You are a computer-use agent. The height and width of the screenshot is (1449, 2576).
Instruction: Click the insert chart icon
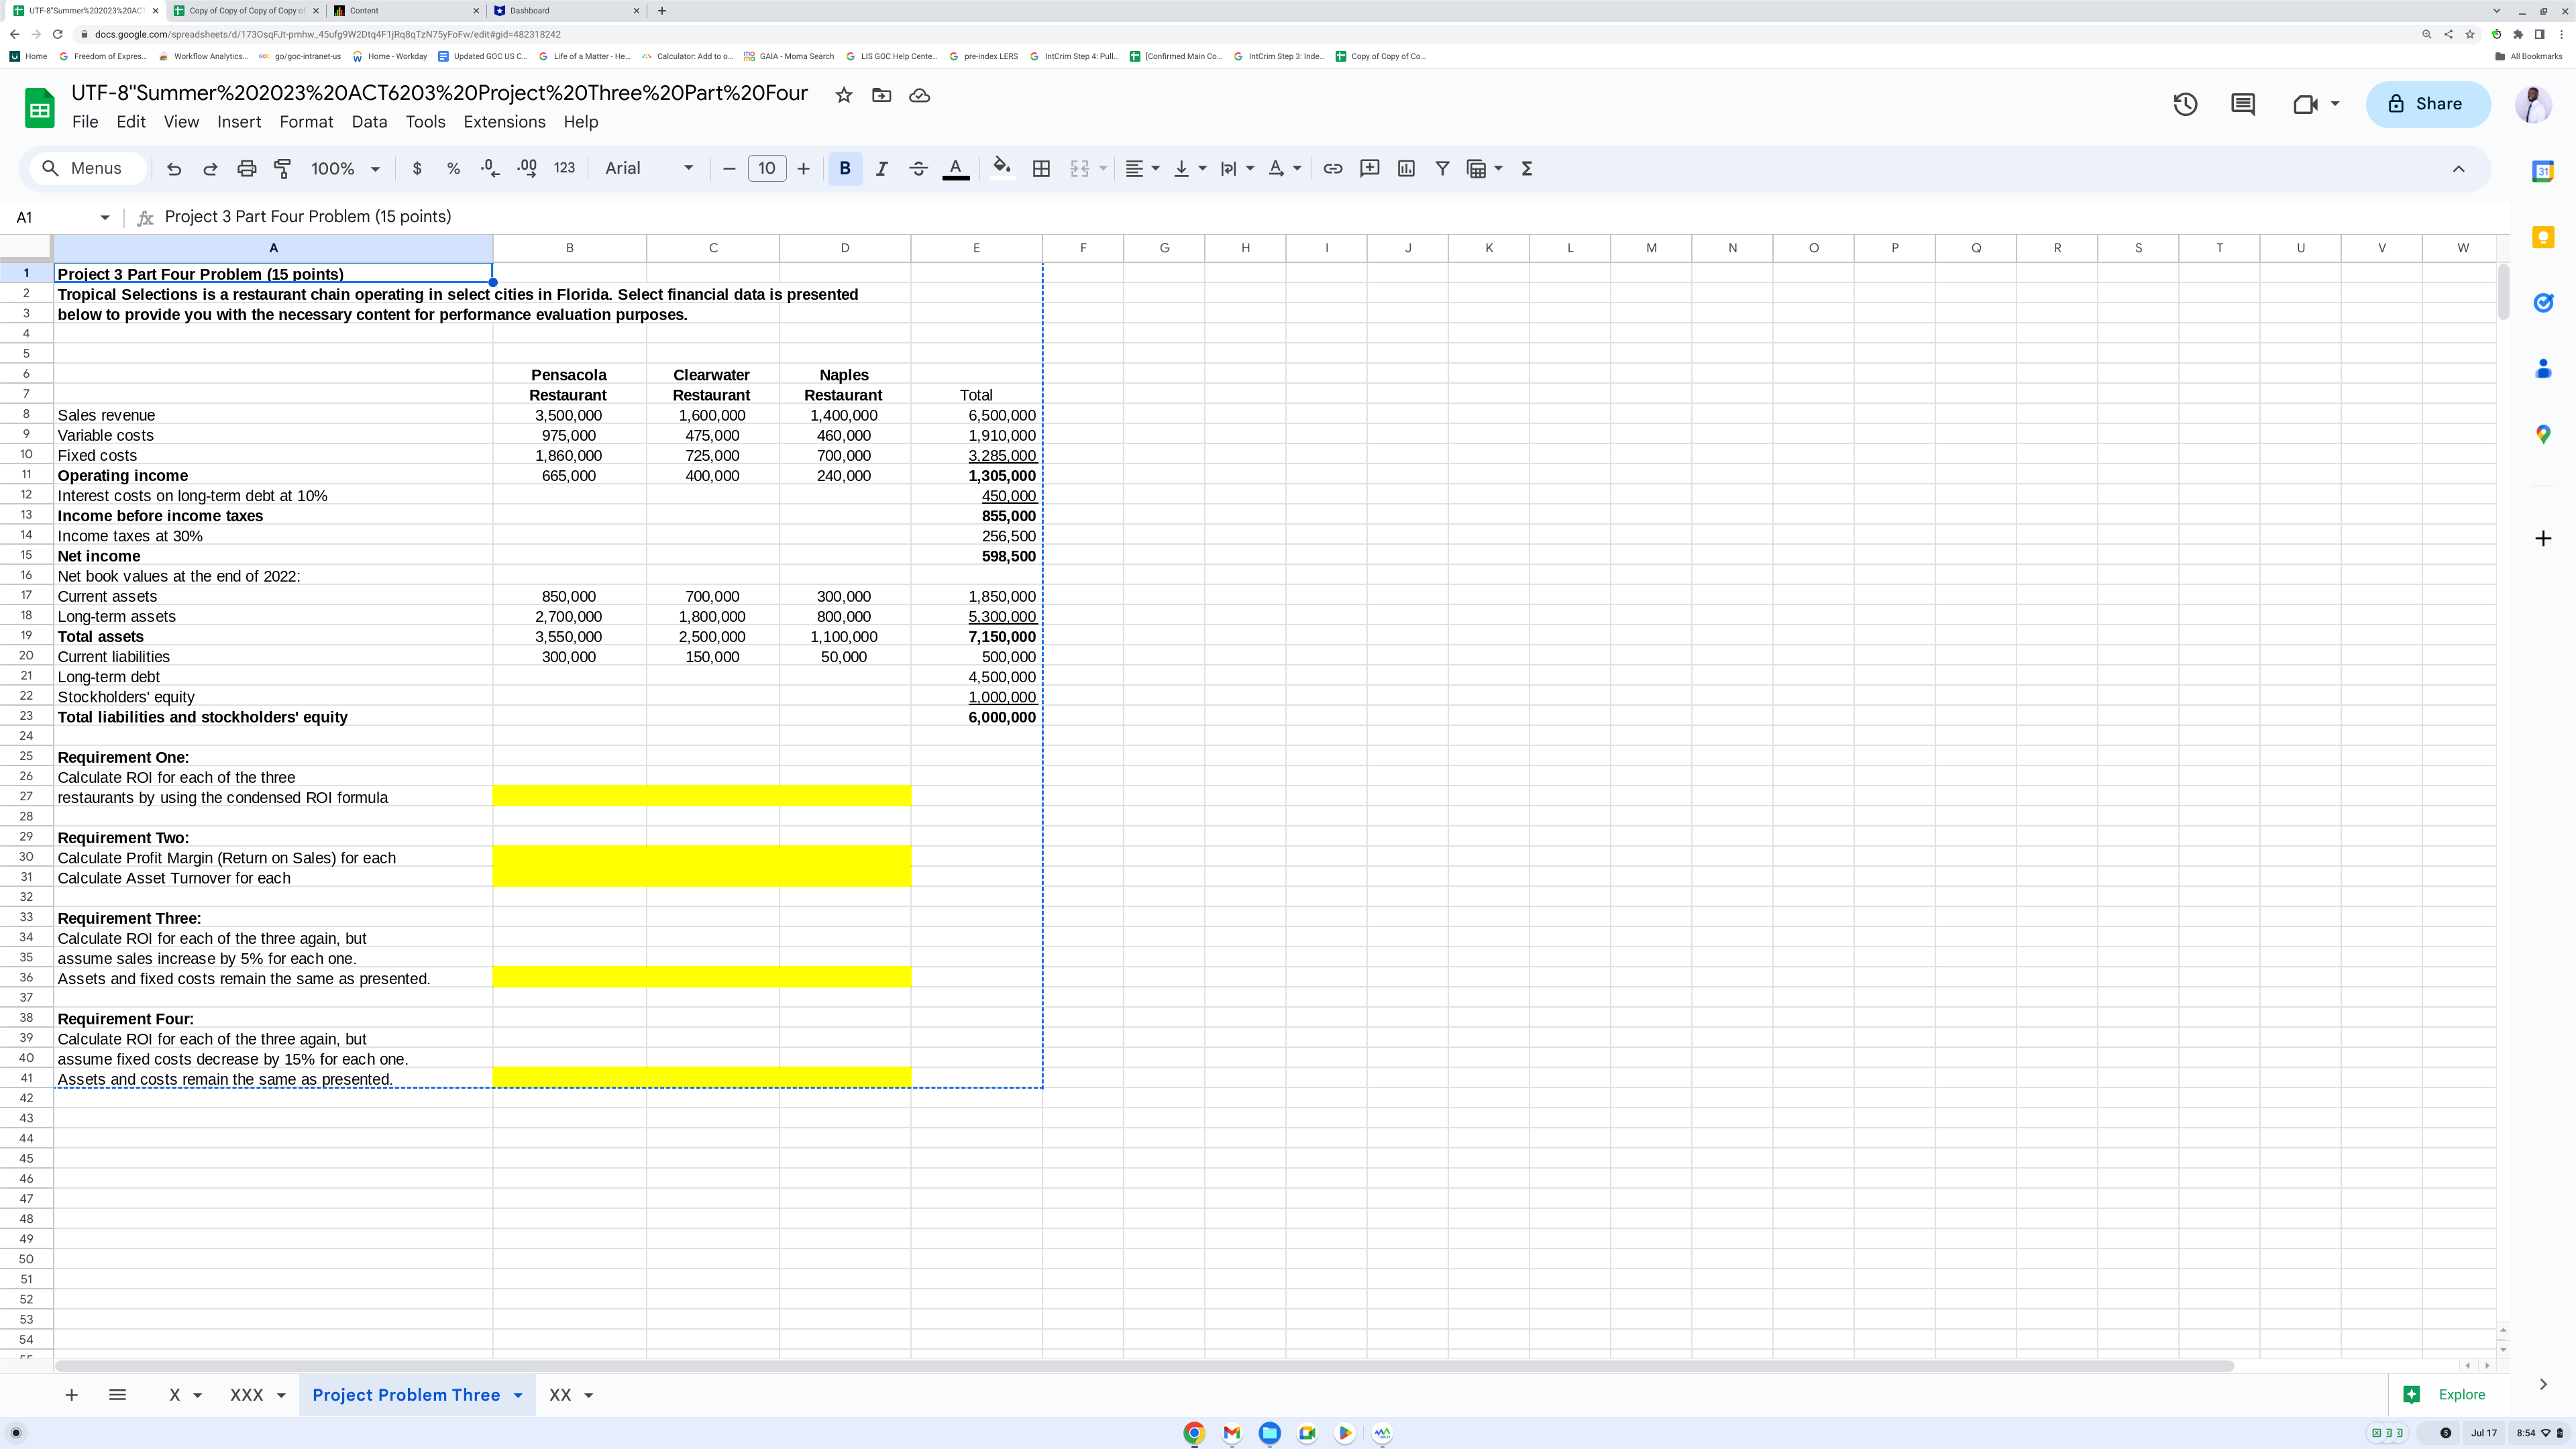1406,169
